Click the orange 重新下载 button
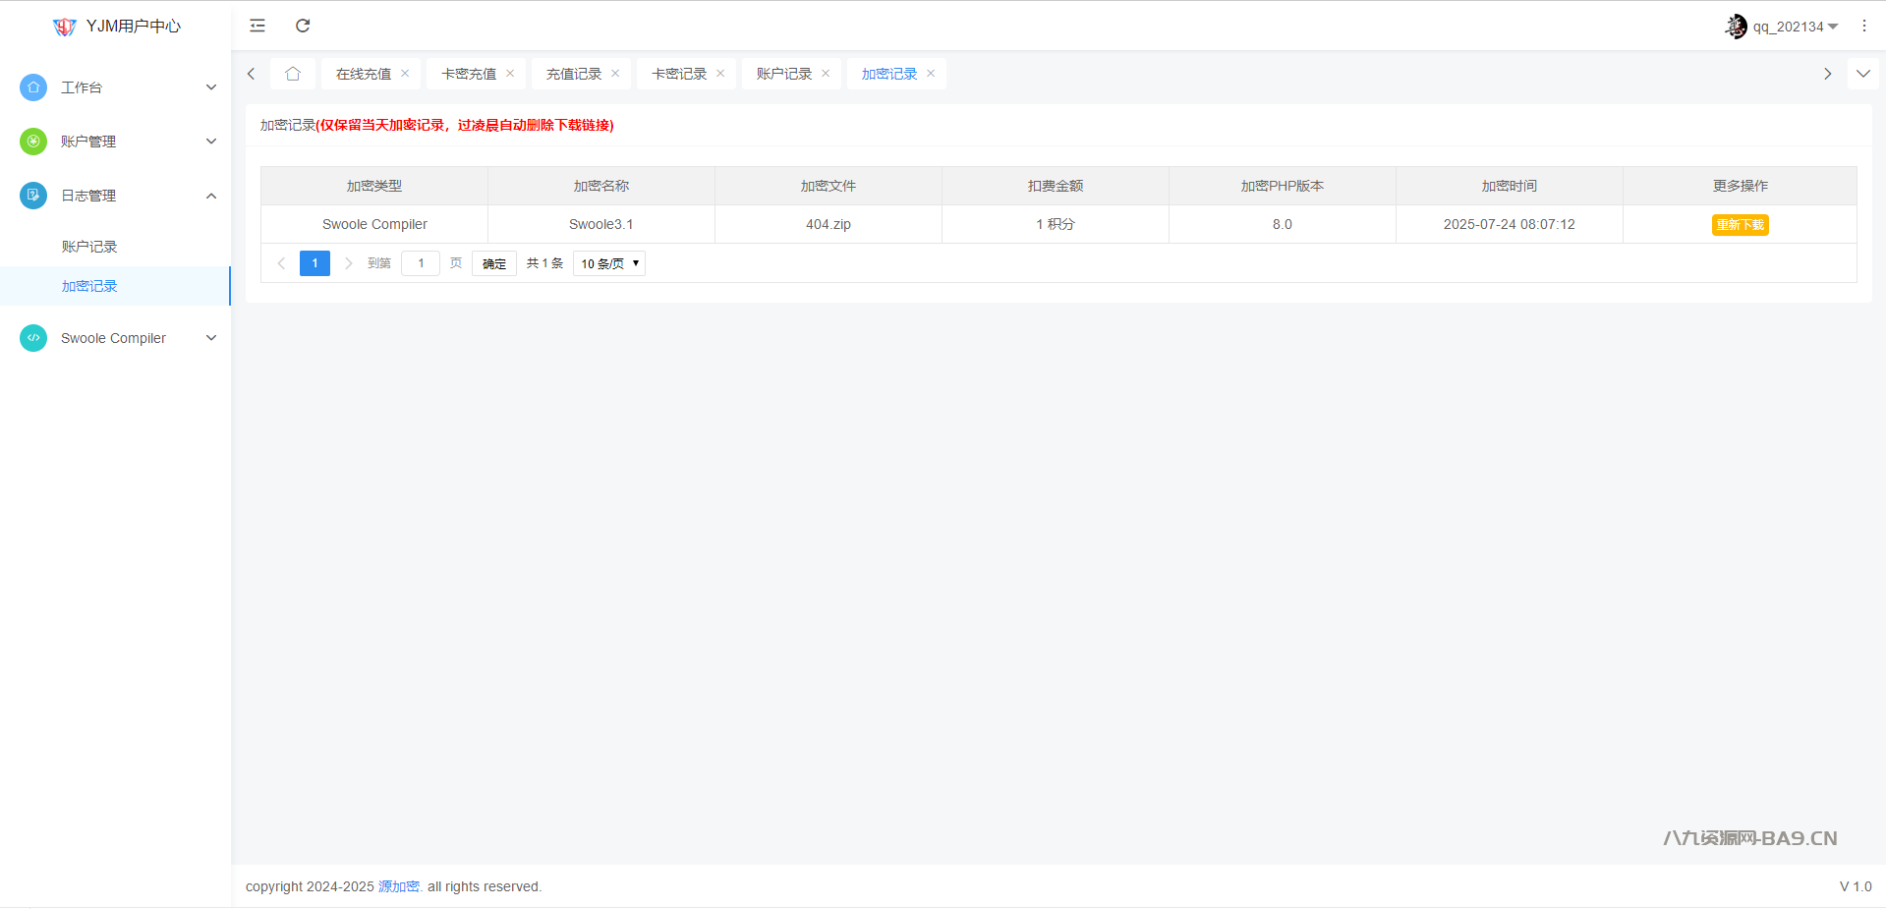The image size is (1886, 909). pyautogui.click(x=1740, y=225)
